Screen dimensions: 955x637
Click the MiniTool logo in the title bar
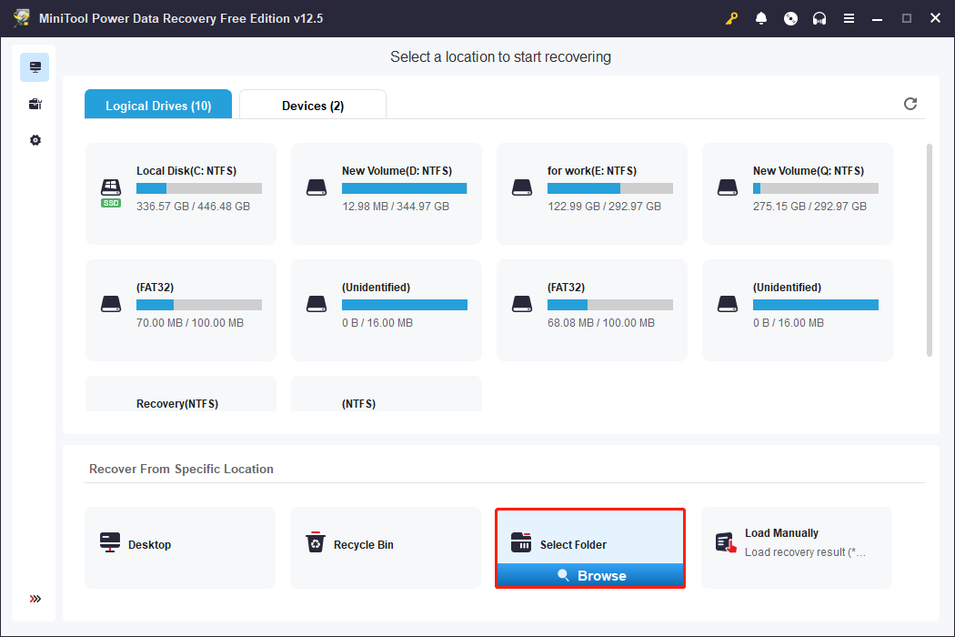[x=21, y=17]
